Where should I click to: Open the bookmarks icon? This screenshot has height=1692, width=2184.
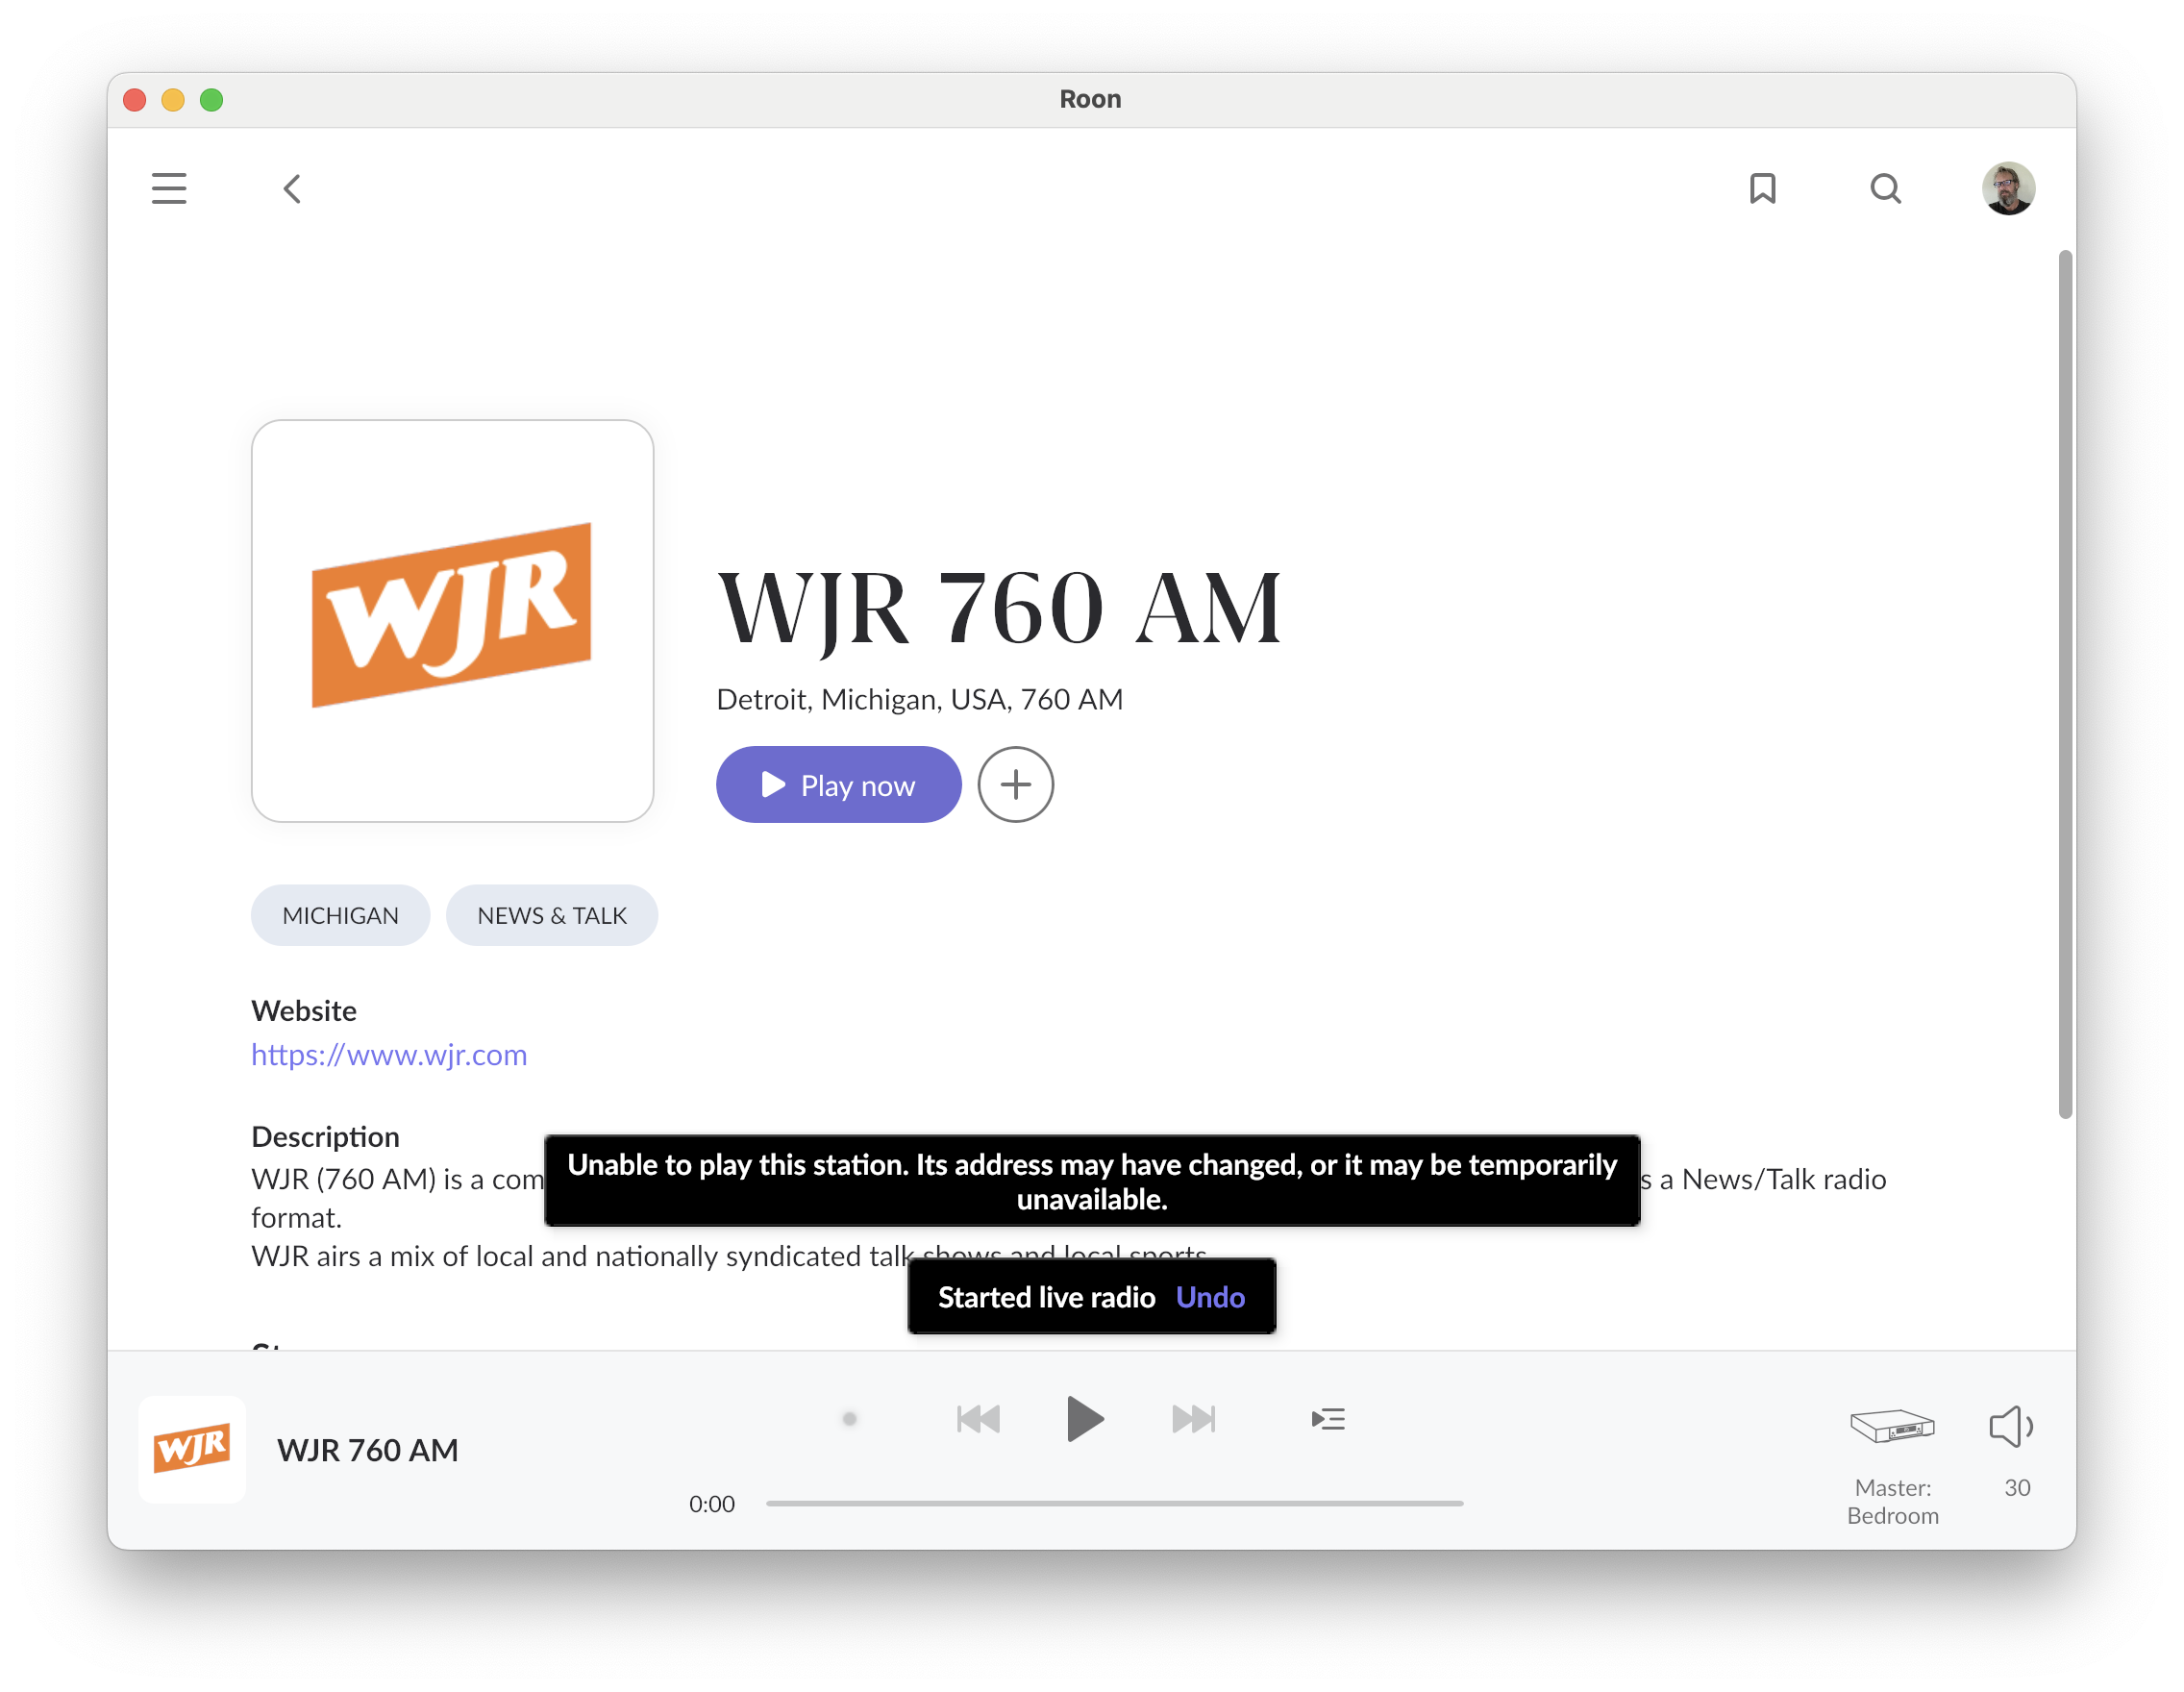(x=1762, y=188)
